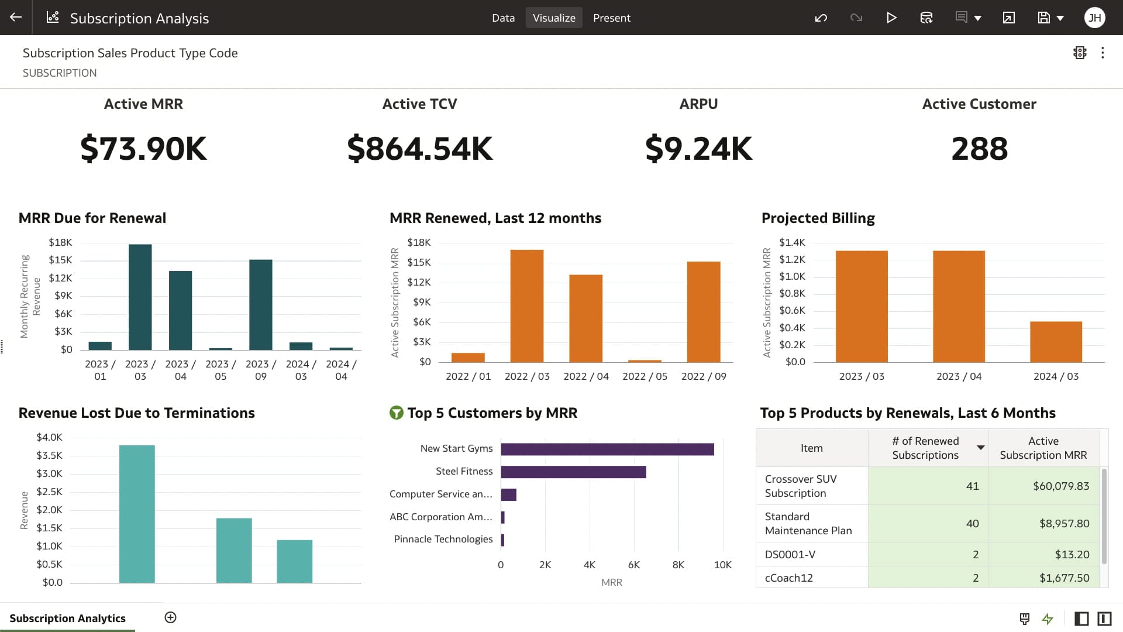Click the green Auto Insights lightning icon
The image size is (1123, 632).
1047,619
